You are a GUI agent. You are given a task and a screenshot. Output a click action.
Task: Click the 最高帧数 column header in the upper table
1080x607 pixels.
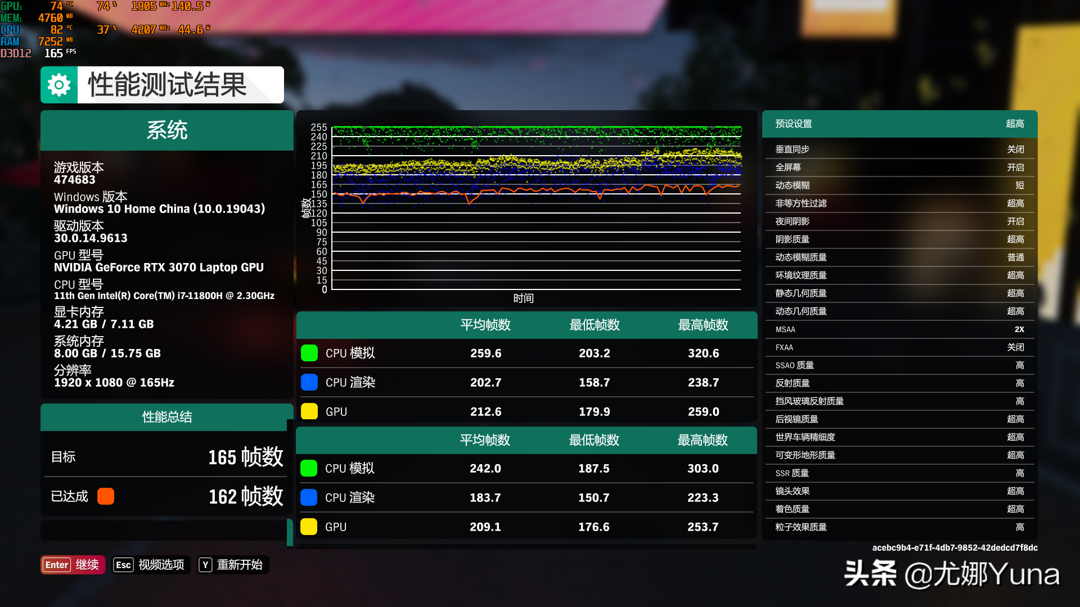[703, 325]
